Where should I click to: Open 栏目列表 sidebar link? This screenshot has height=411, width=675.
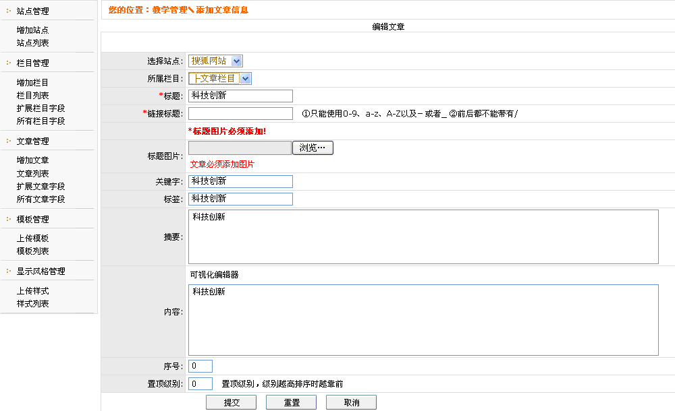click(32, 96)
